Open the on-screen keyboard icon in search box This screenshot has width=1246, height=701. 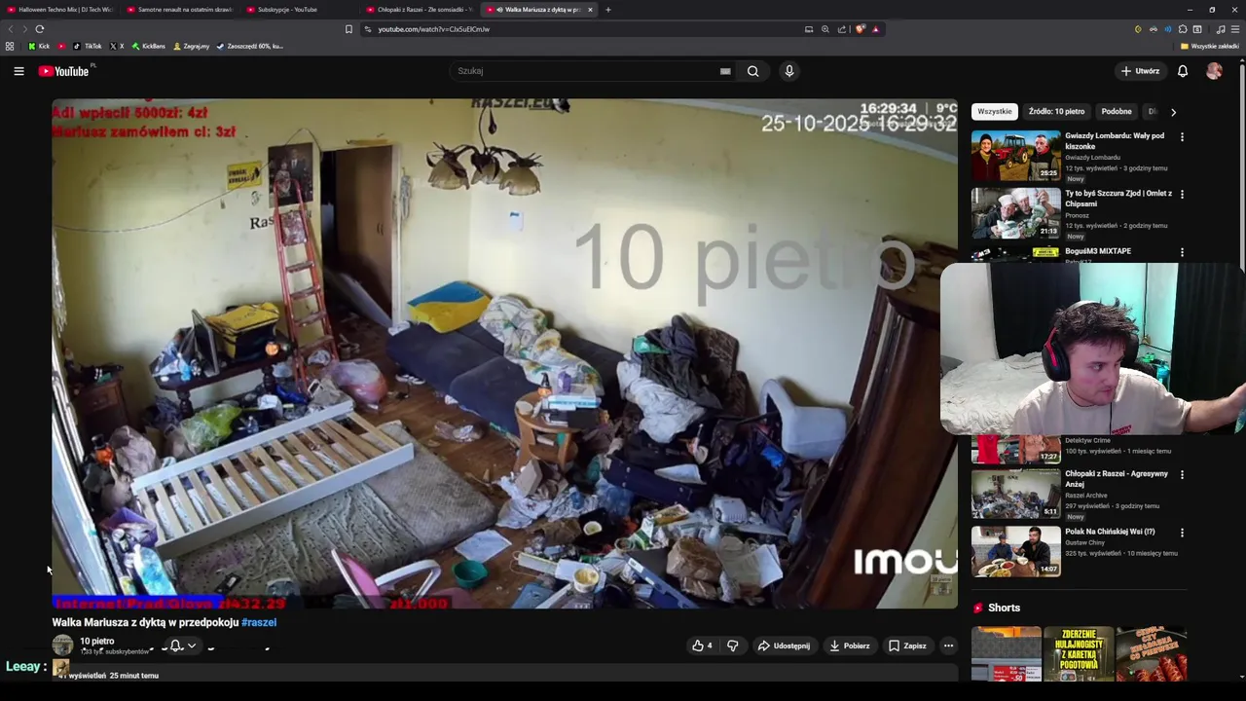coord(725,71)
